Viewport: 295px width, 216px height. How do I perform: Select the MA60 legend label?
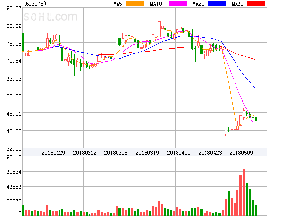tap(237, 4)
